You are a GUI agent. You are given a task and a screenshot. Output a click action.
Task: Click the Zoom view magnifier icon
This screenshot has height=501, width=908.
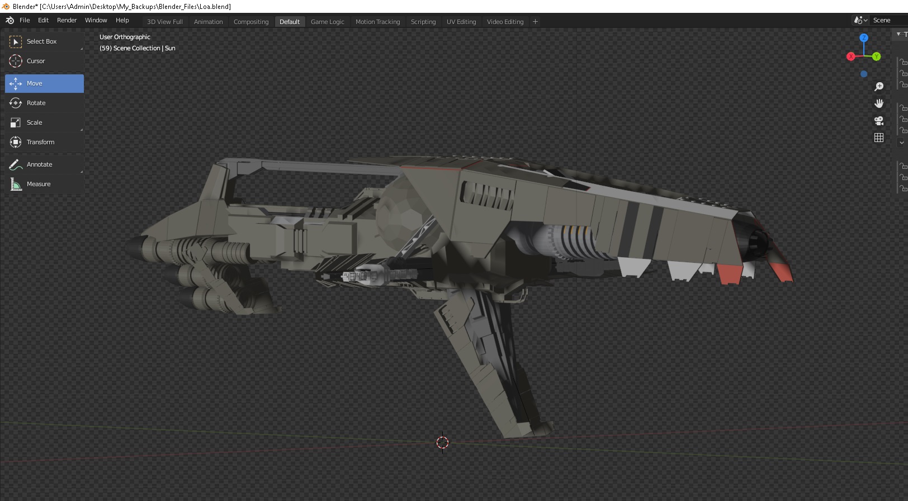coord(879,87)
